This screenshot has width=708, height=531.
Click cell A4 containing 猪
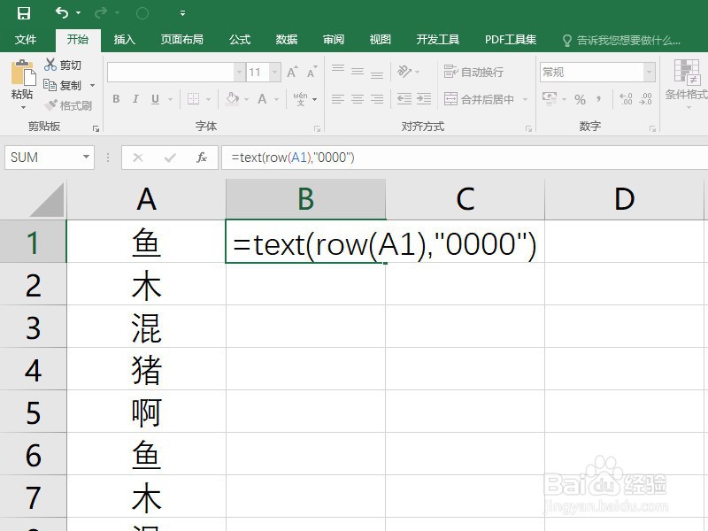tap(146, 369)
